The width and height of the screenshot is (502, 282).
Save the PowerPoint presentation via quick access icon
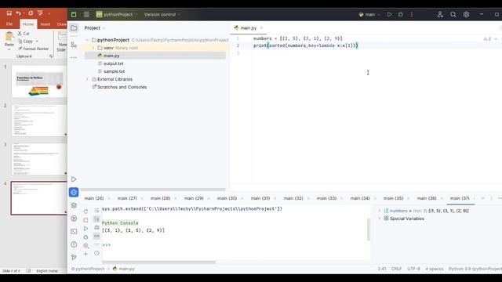coord(9,13)
